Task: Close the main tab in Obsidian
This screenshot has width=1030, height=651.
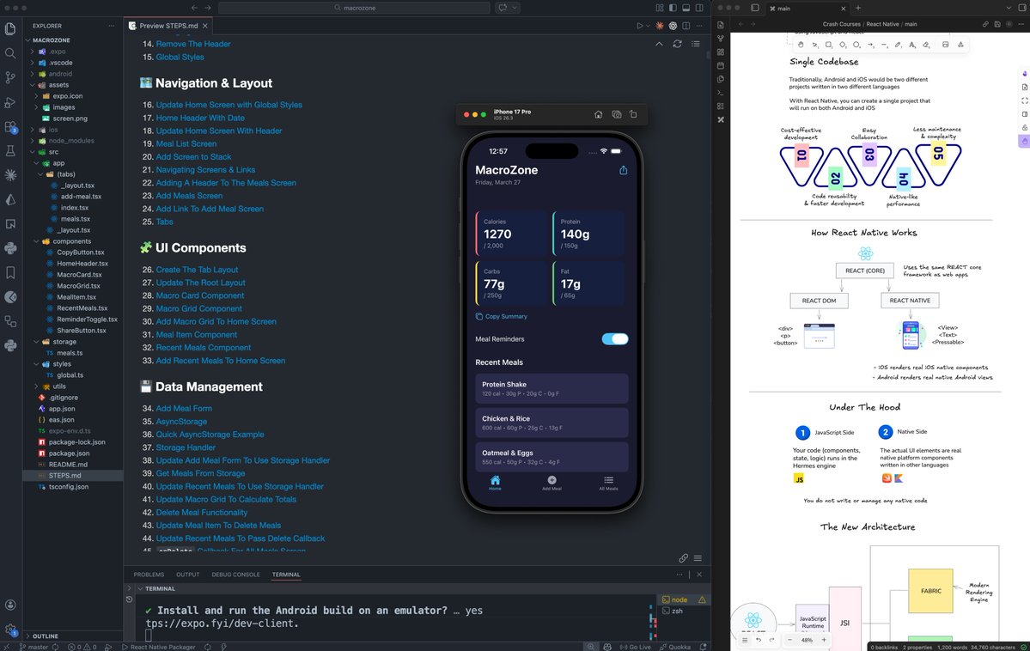Action: (x=843, y=9)
